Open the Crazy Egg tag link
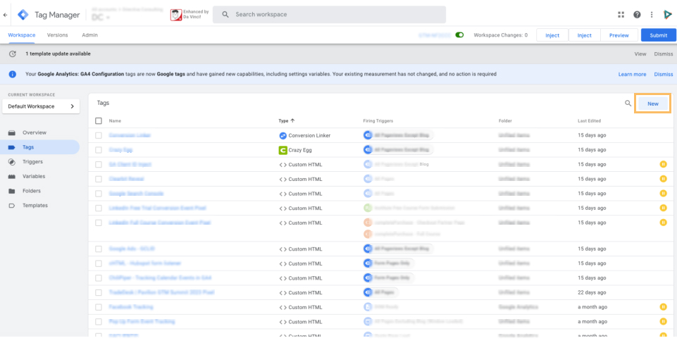The height and width of the screenshot is (343, 677). (x=121, y=150)
